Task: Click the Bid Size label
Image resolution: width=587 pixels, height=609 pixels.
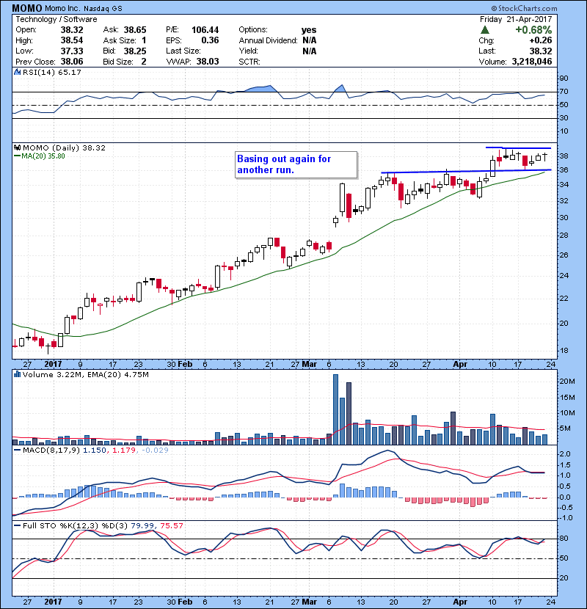Action: 118,62
